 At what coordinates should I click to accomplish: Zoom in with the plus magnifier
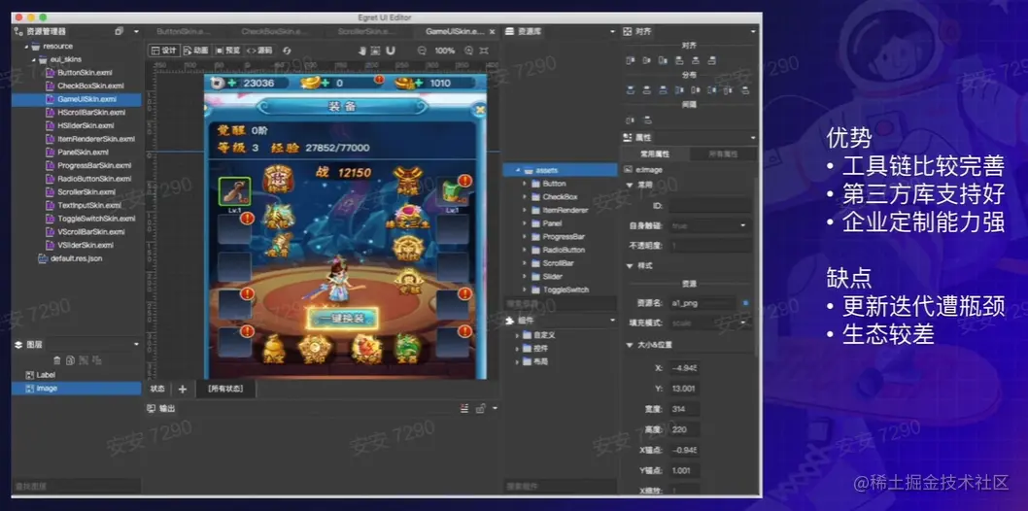pos(468,51)
